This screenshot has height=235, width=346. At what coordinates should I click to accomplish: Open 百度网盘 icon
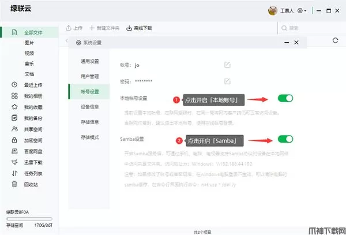tap(14, 151)
